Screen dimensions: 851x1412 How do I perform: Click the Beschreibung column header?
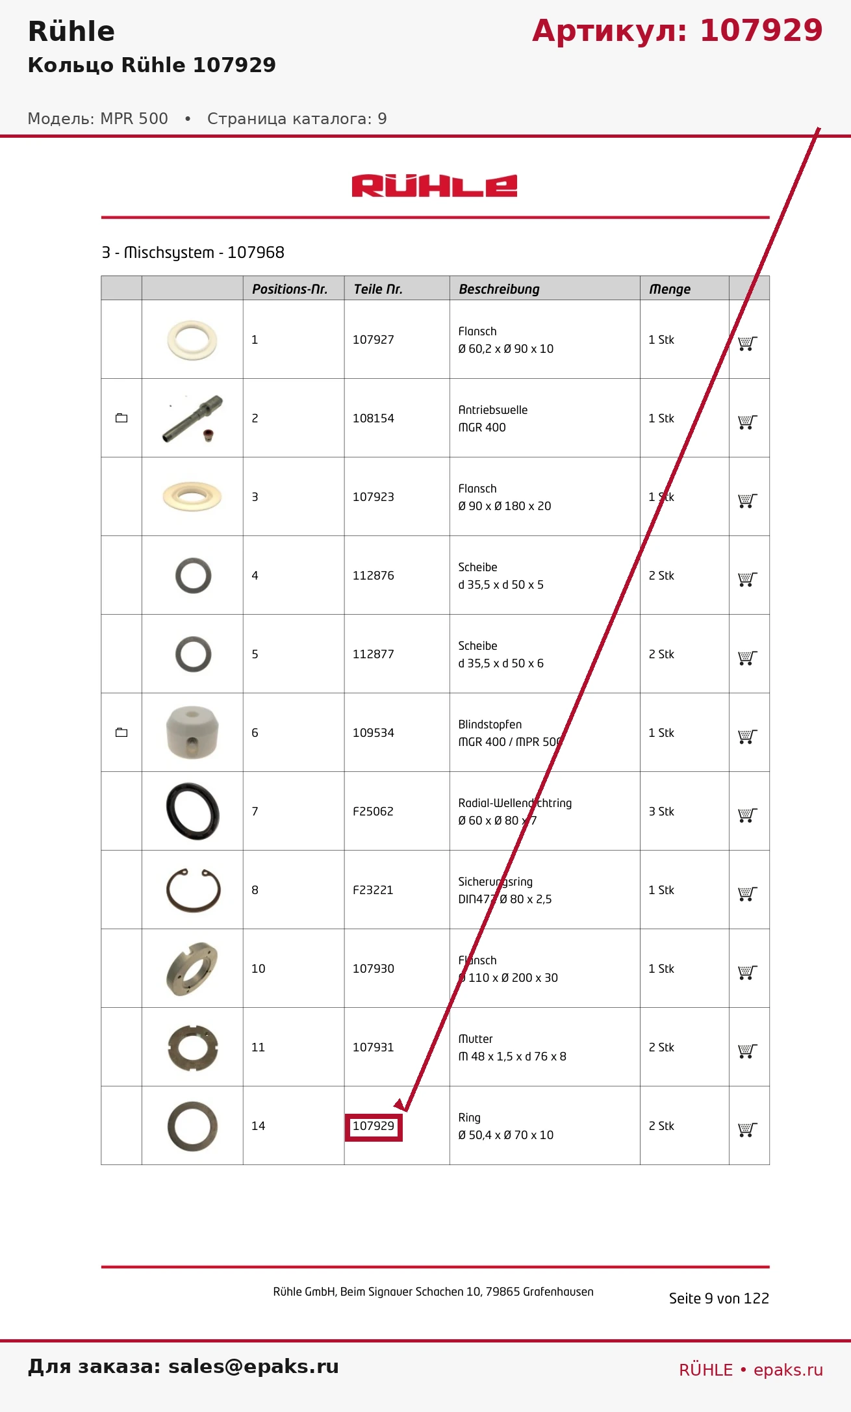coord(499,289)
